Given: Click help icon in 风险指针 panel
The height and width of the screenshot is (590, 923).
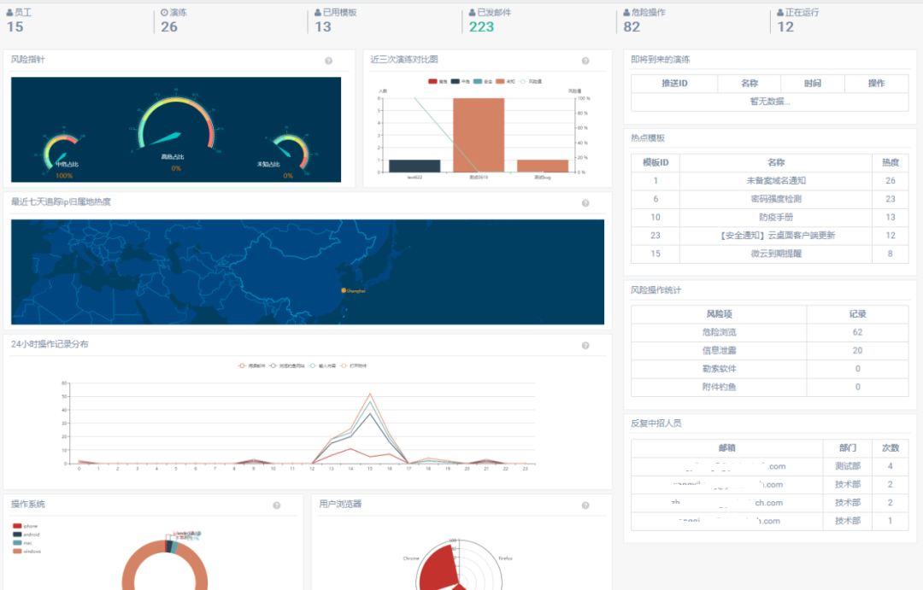Looking at the screenshot, I should (329, 61).
